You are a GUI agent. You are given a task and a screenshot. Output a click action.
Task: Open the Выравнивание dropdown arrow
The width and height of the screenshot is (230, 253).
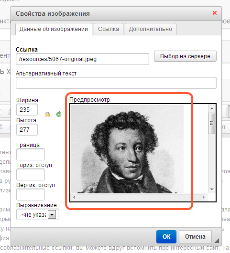(52, 215)
